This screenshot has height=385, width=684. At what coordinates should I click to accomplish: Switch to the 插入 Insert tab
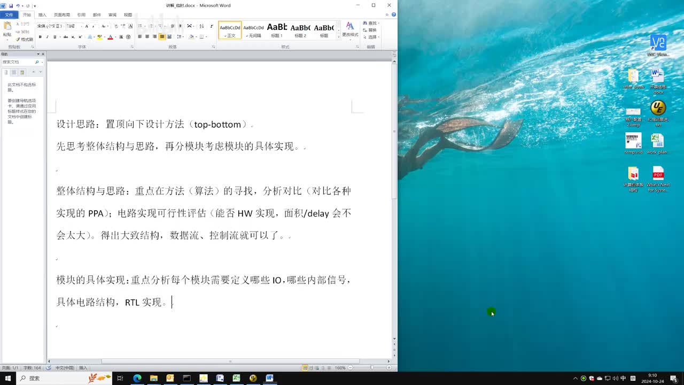tap(42, 15)
